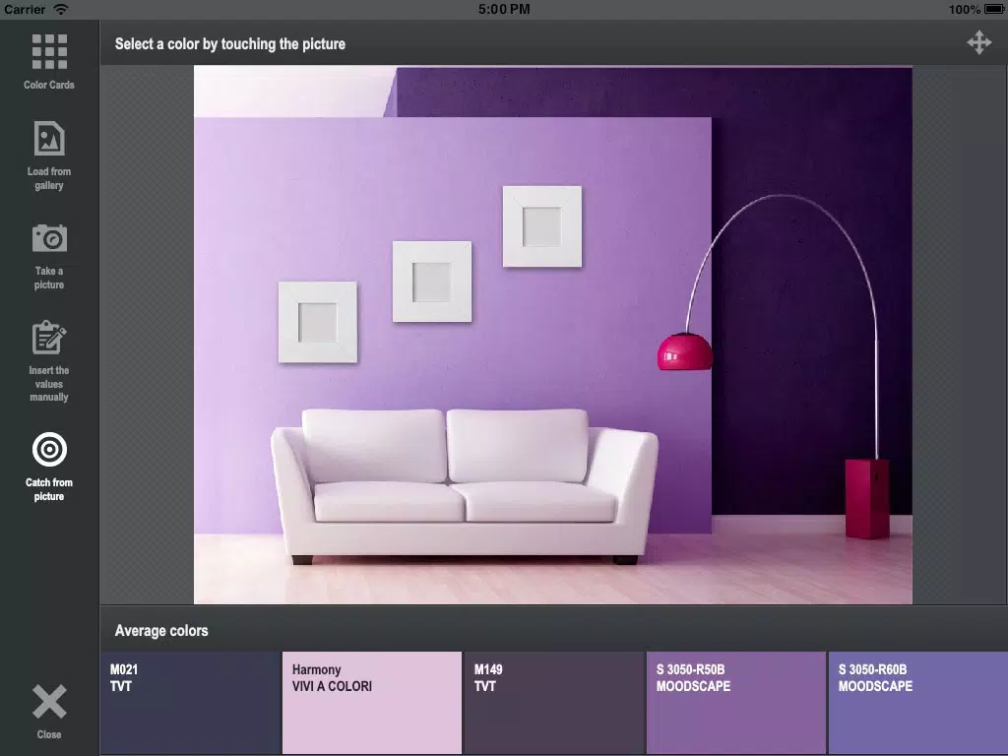
Task: Select the S 3050-R50B MOODSCAPE swatch
Action: pos(736,703)
